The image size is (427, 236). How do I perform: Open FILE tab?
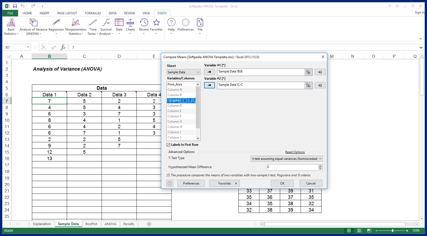(x=10, y=13)
